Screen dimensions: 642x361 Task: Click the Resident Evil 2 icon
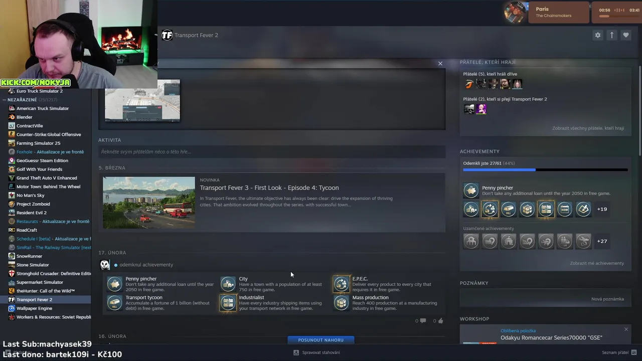[x=12, y=213]
